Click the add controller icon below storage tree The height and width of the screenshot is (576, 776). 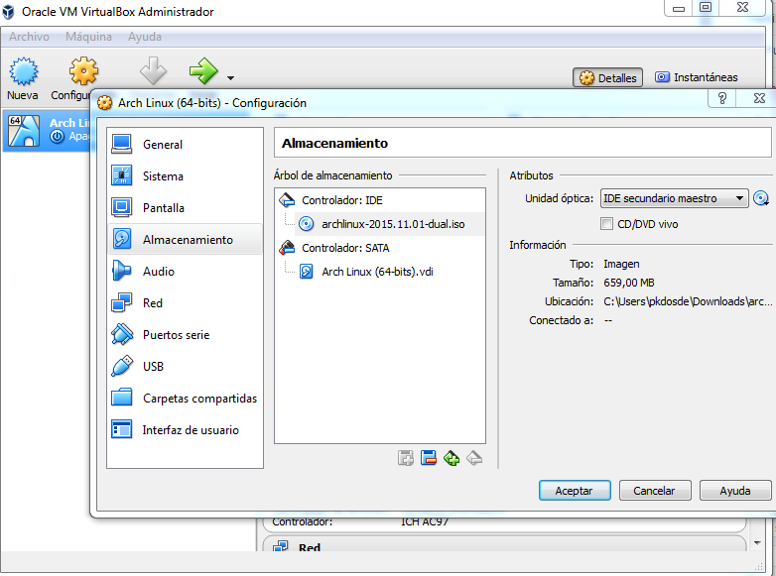[x=405, y=457]
